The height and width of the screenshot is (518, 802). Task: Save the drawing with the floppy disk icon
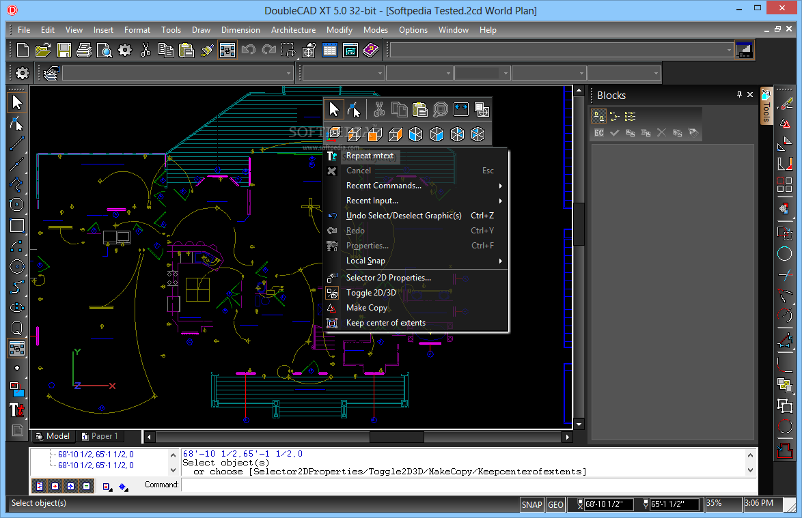point(64,50)
